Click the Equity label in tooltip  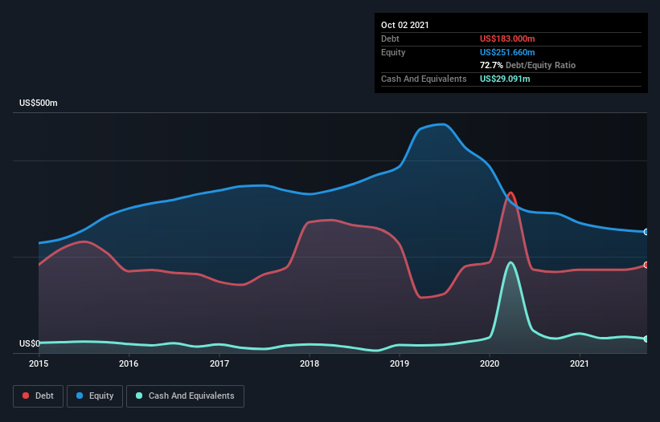pos(393,52)
